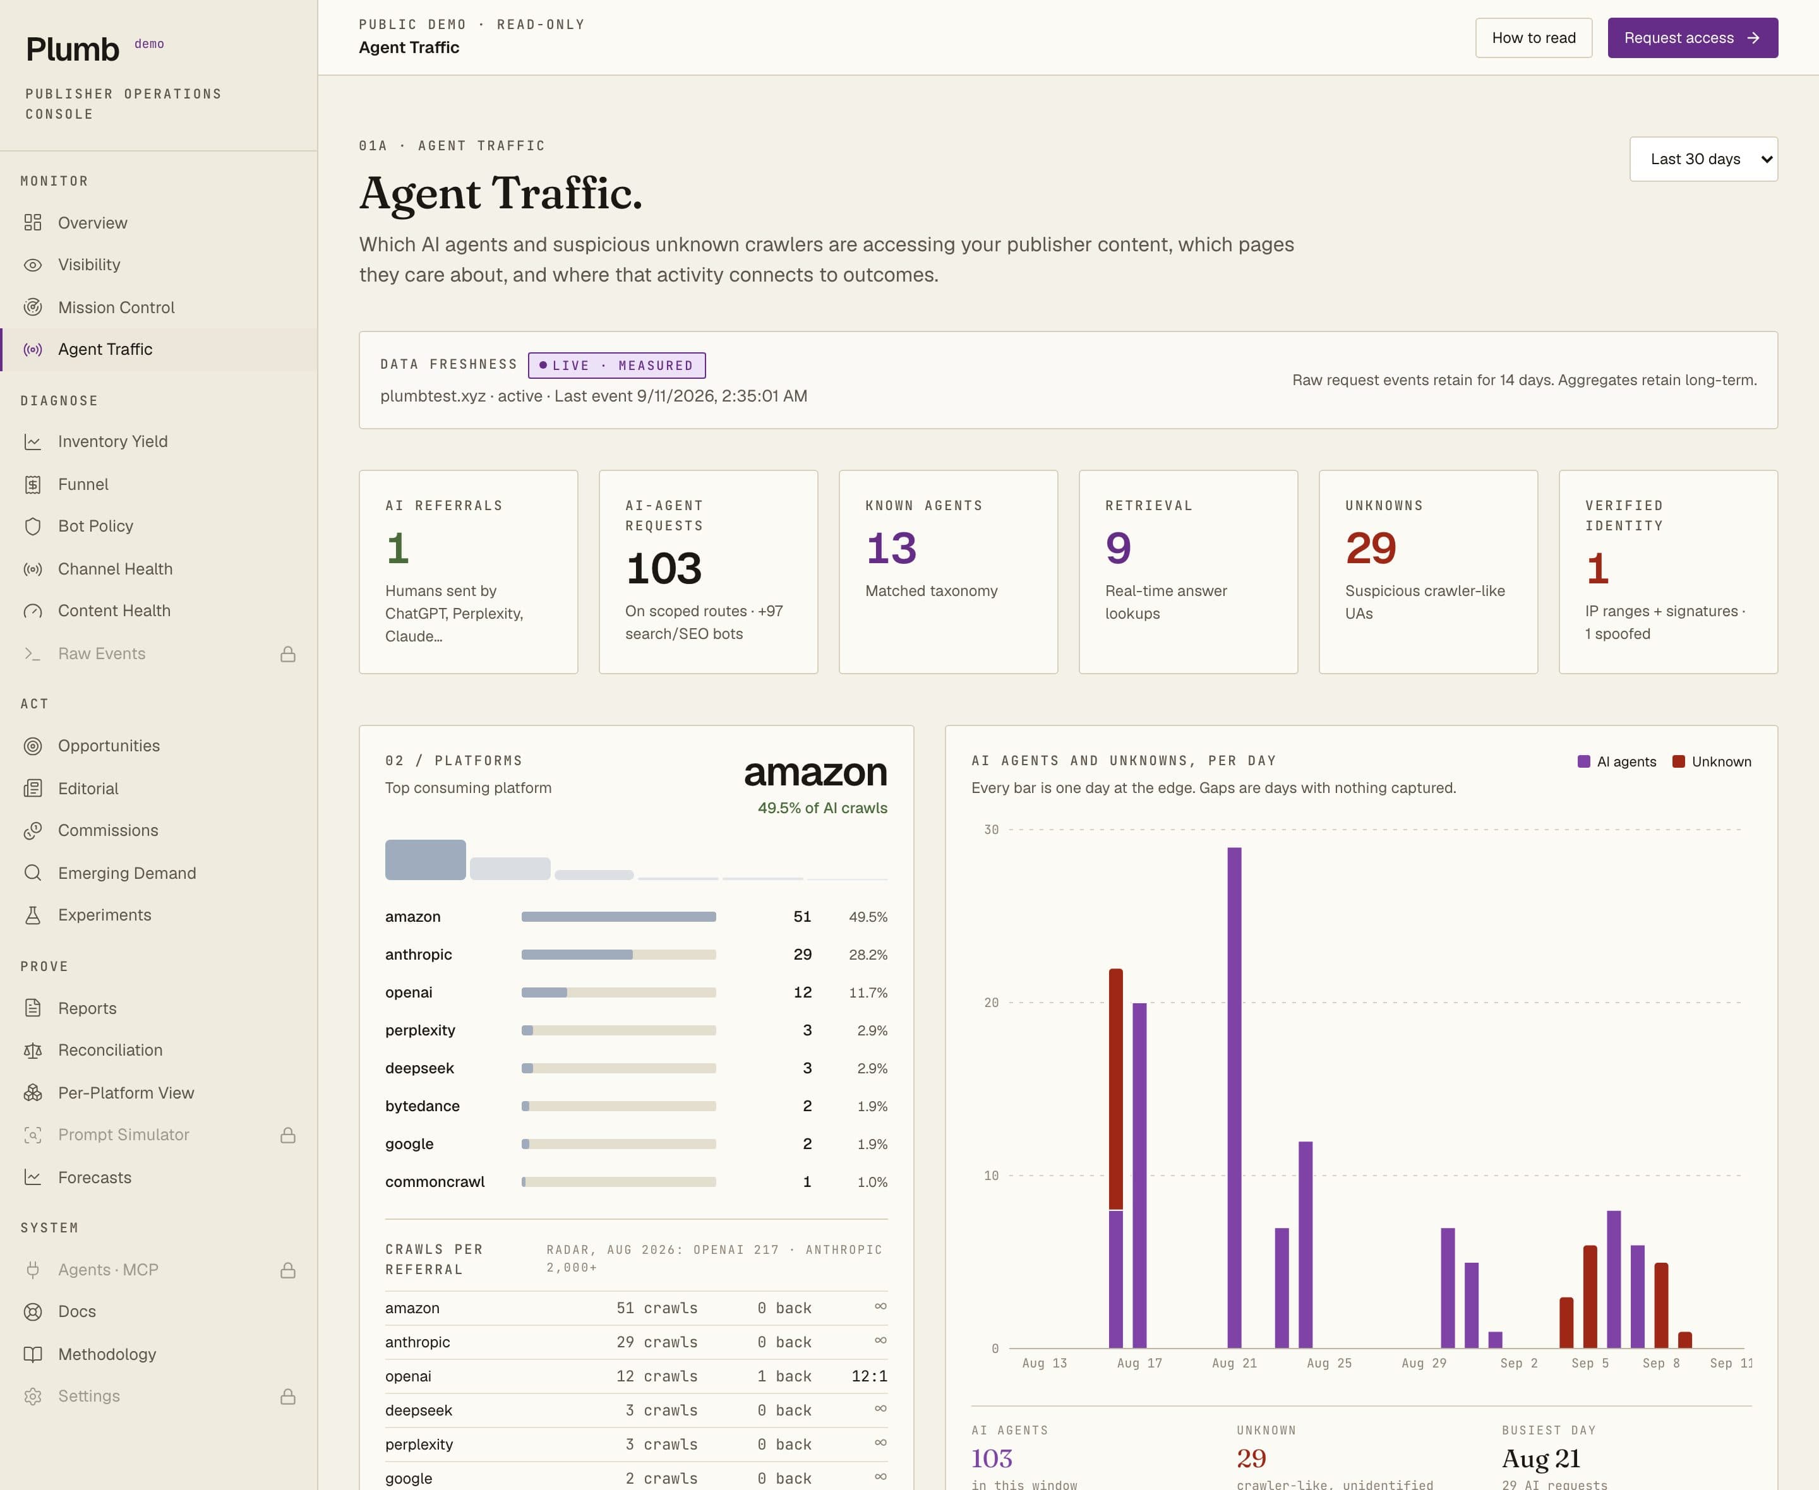Click the Overview grid icon in the sidebar
This screenshot has height=1490, width=1819.
pos(33,222)
